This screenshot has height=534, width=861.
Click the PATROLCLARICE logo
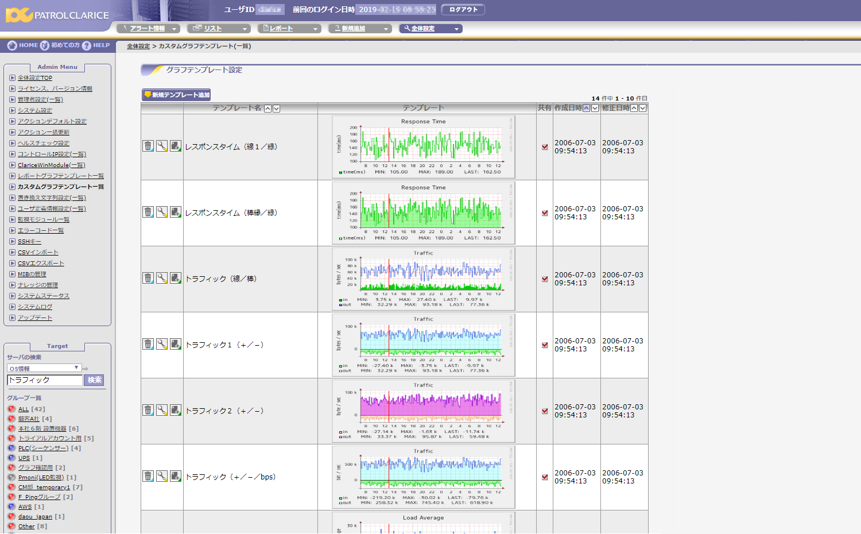57,15
